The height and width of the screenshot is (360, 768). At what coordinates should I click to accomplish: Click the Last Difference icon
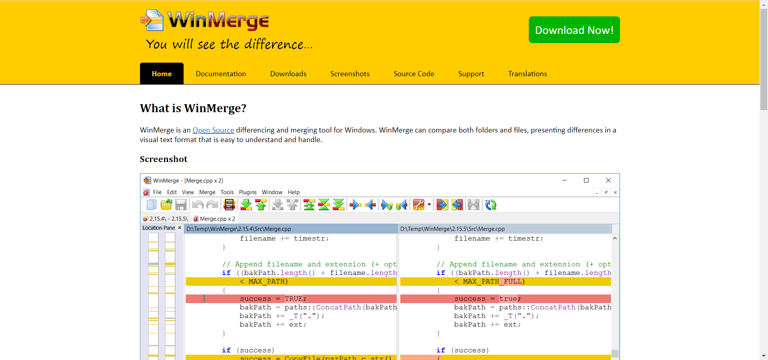coord(338,205)
